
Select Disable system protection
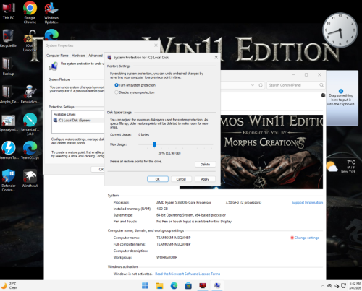point(135,92)
